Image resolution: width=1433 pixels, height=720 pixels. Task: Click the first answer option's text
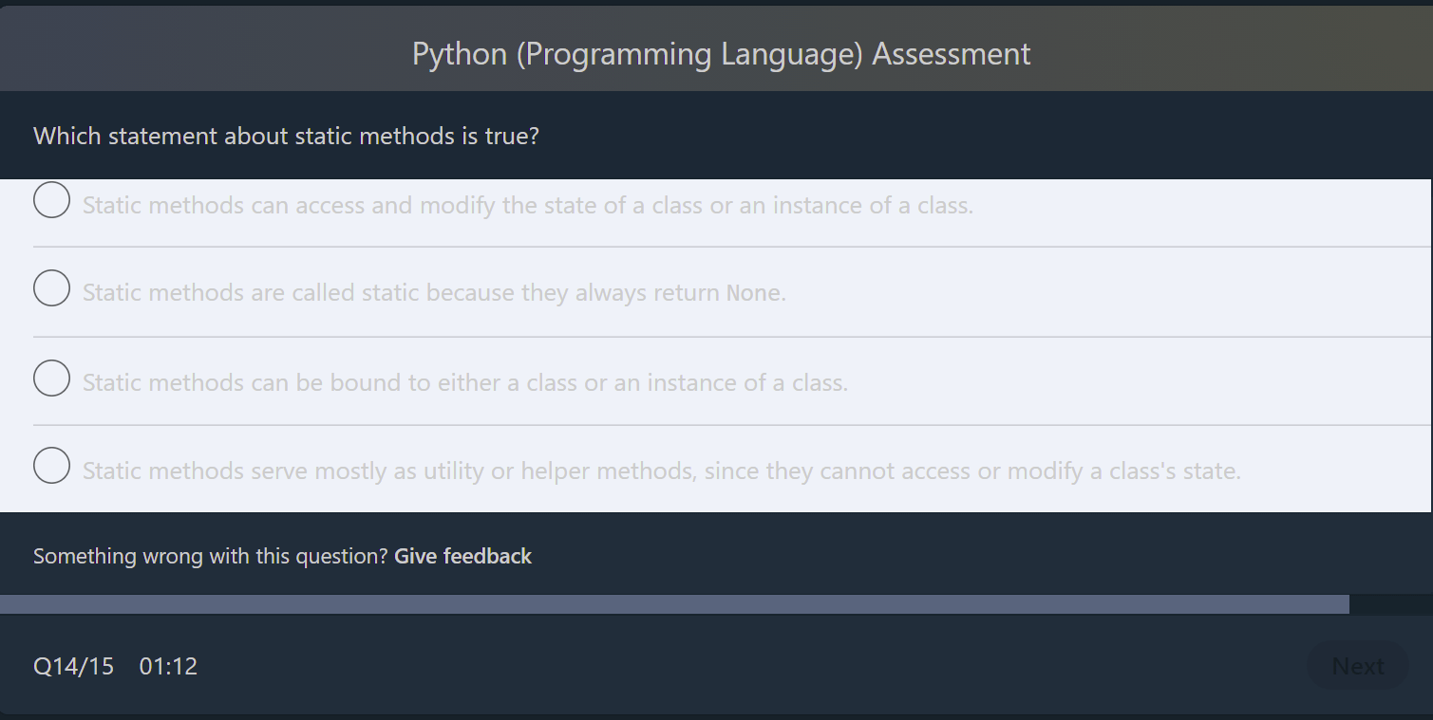(x=525, y=205)
